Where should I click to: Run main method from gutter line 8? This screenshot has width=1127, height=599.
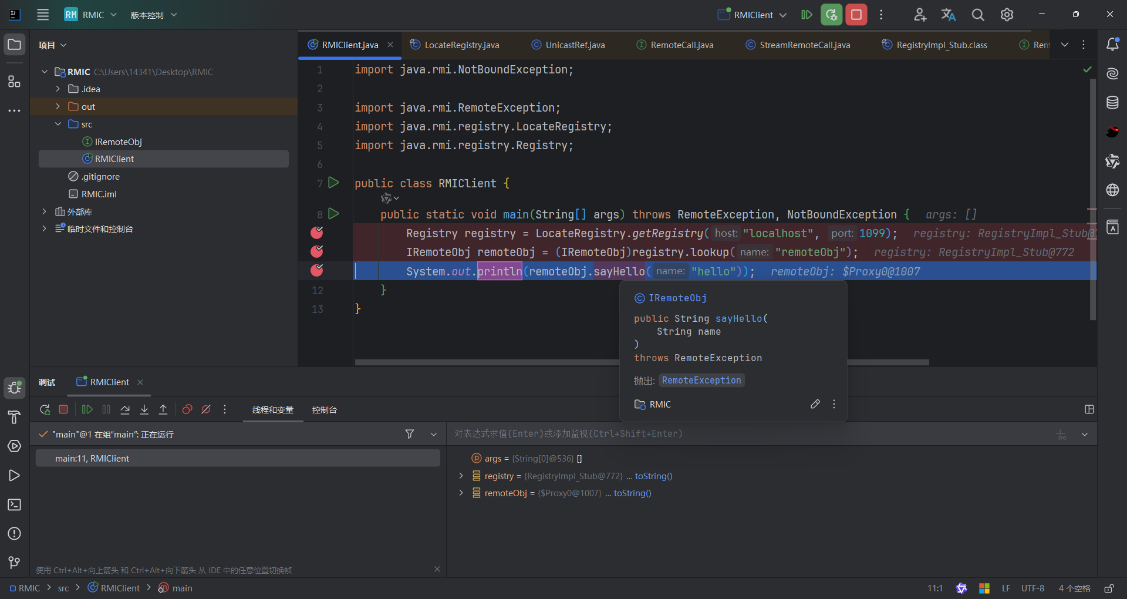click(x=333, y=214)
